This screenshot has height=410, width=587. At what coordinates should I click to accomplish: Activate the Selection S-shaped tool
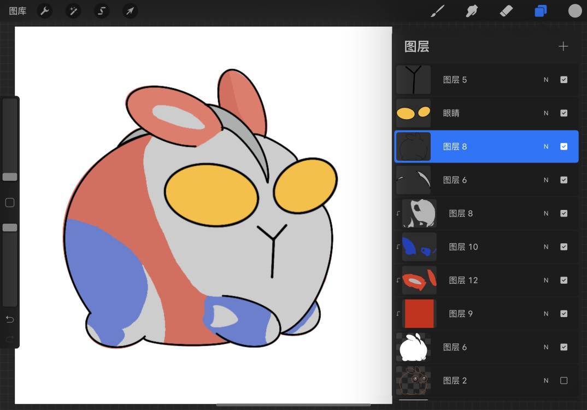pyautogui.click(x=102, y=11)
